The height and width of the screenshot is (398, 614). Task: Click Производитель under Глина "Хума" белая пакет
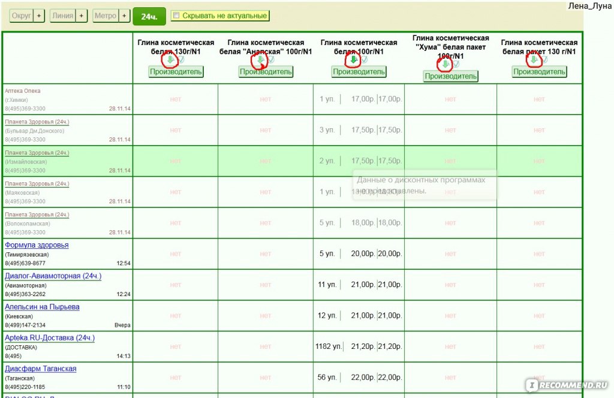tap(451, 76)
